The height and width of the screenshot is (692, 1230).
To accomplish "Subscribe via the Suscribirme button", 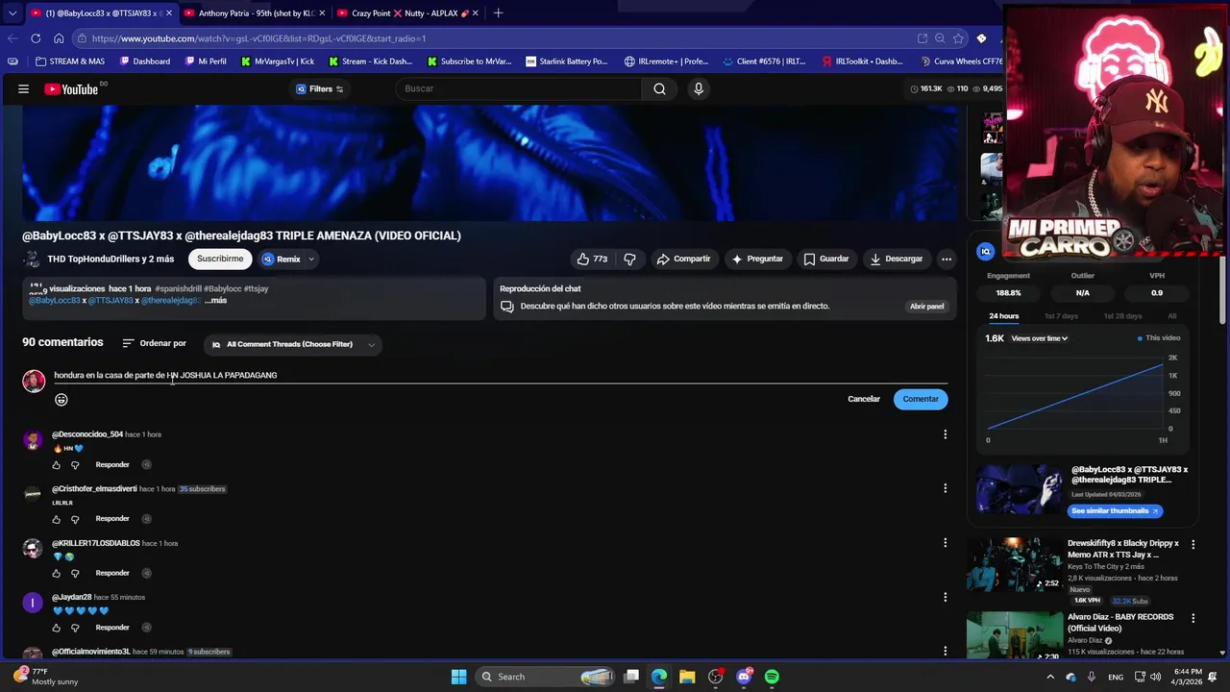I will 220,259.
